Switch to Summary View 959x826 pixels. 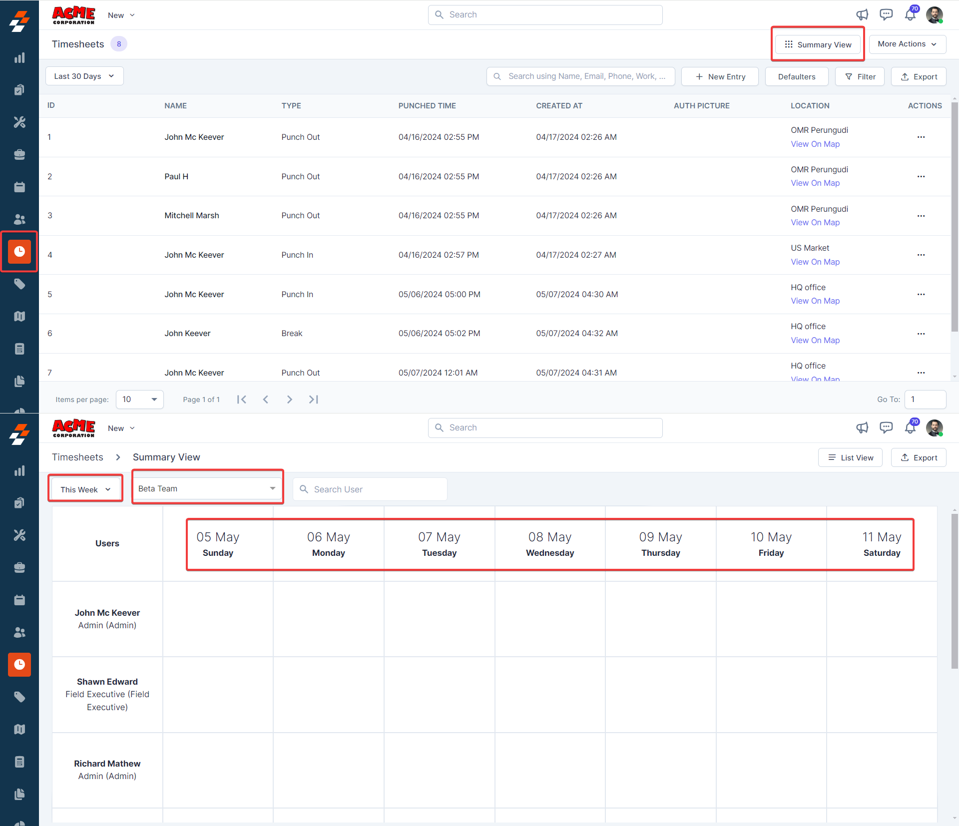(x=818, y=44)
